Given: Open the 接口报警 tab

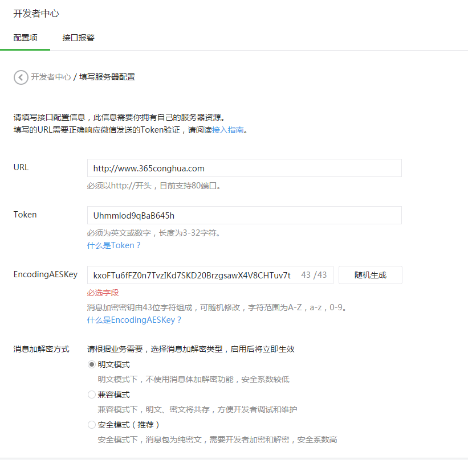Looking at the screenshot, I should (x=79, y=38).
